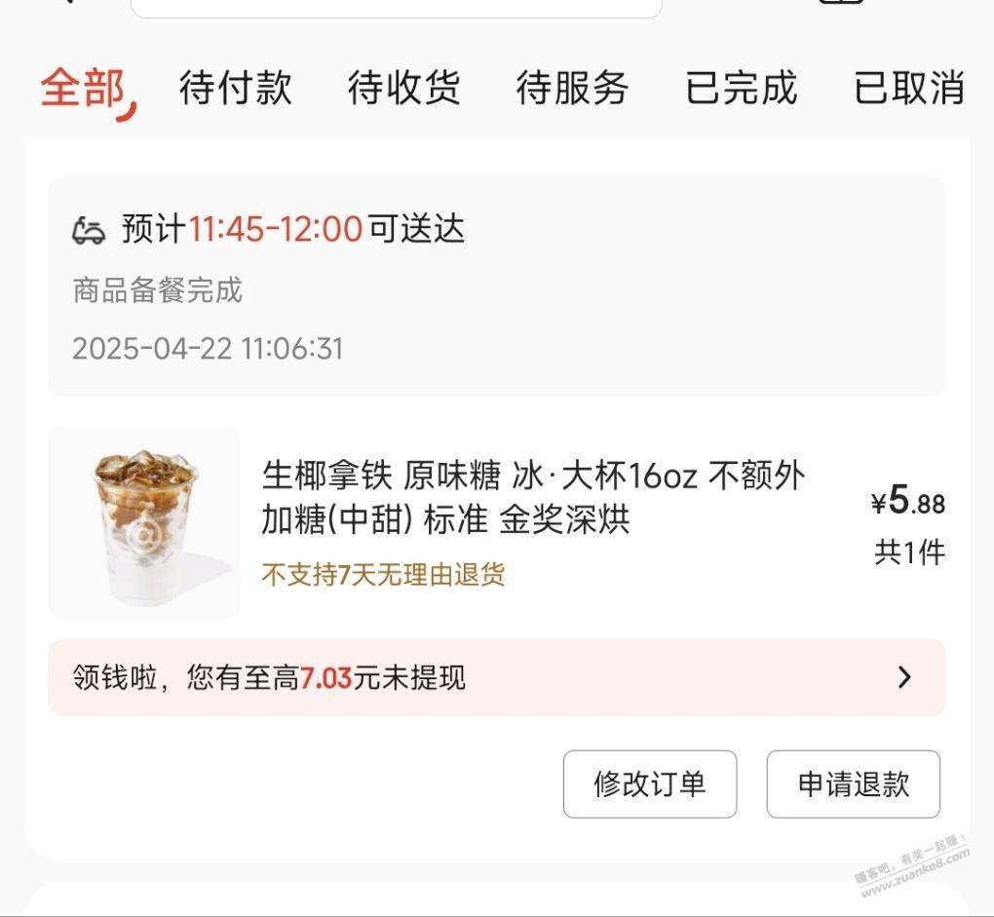
Task: Click the 修改订单 button
Action: [x=650, y=783]
